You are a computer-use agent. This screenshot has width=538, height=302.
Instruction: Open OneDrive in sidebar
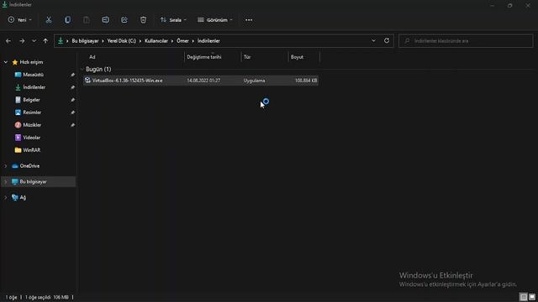(29, 166)
